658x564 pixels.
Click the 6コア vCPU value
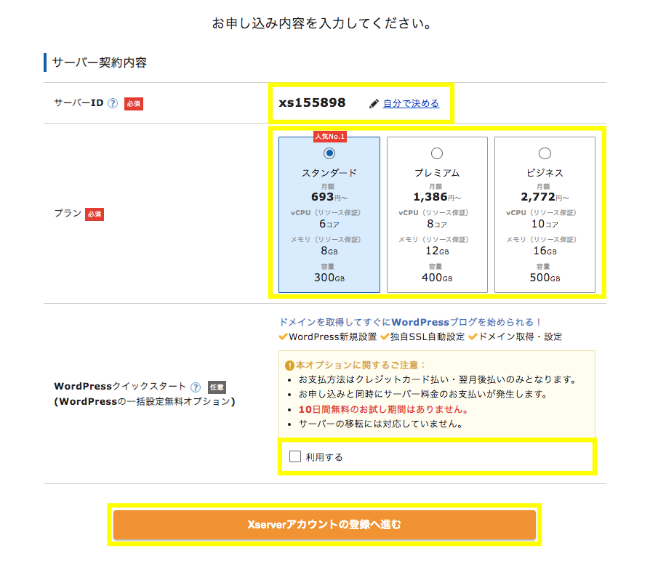[x=329, y=224]
